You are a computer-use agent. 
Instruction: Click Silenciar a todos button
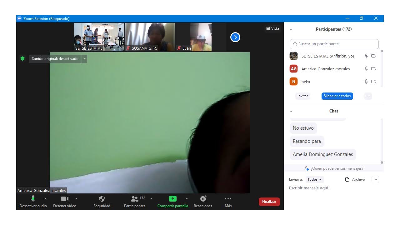pos(337,96)
